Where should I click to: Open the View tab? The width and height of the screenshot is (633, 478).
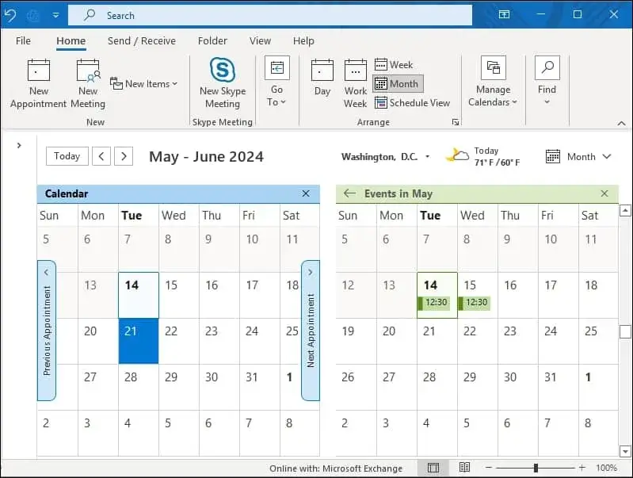260,40
